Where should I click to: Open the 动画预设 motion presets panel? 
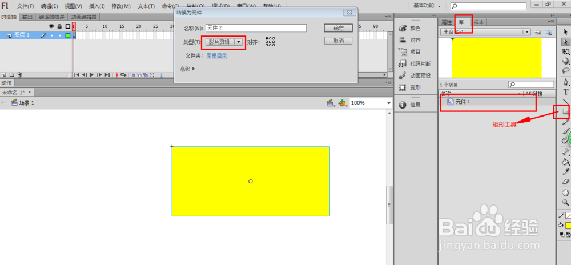pyautogui.click(x=415, y=76)
